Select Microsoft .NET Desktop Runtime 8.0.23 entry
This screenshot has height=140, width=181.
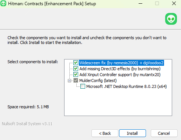click(126, 86)
